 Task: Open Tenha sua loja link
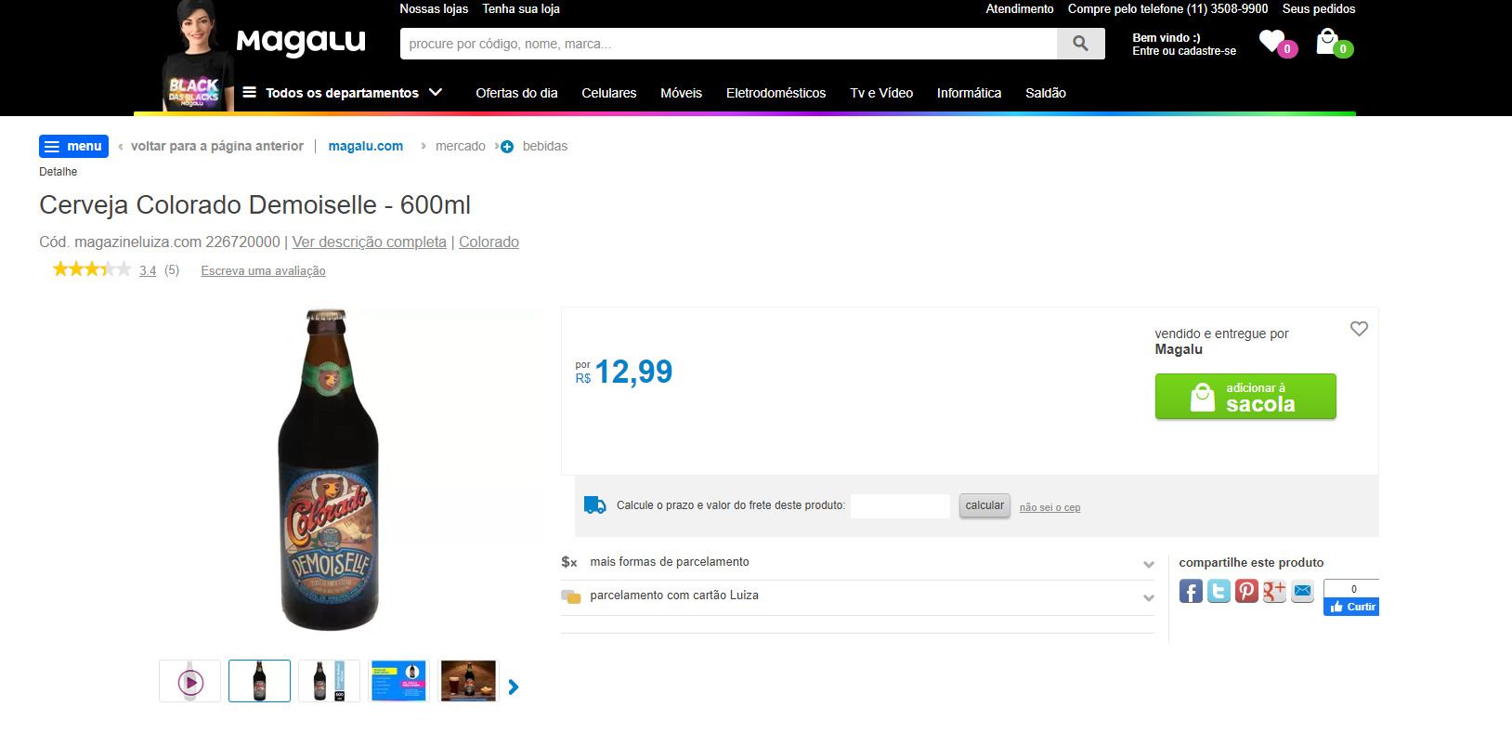click(x=521, y=9)
